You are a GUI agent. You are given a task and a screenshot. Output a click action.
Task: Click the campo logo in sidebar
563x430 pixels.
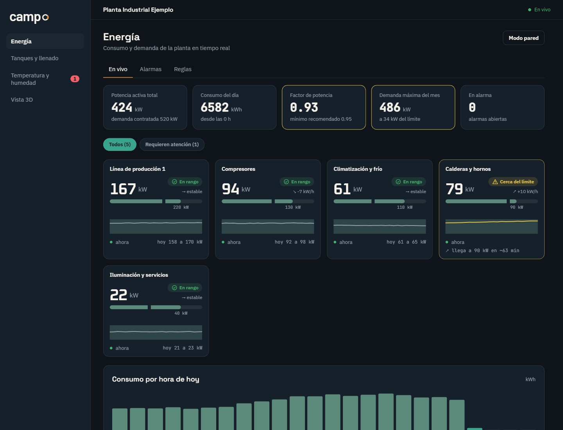click(29, 17)
